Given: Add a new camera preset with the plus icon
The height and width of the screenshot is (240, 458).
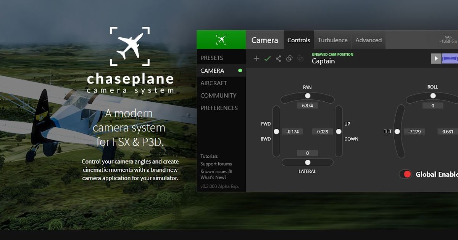Looking at the screenshot, I should tap(256, 58).
